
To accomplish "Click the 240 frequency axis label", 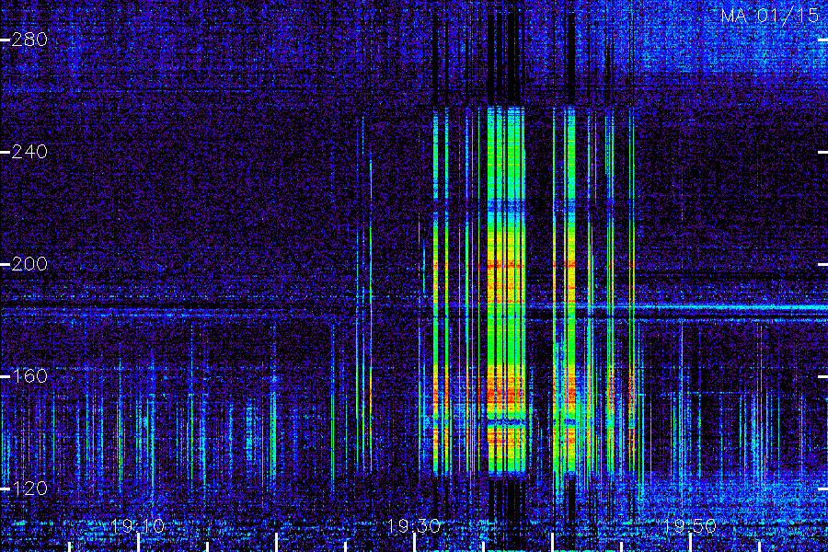I will 29,152.
